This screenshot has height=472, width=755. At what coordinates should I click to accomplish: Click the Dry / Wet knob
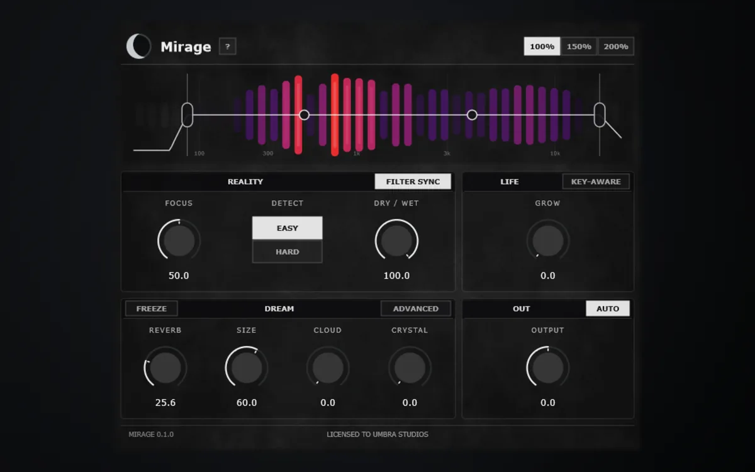click(x=397, y=241)
